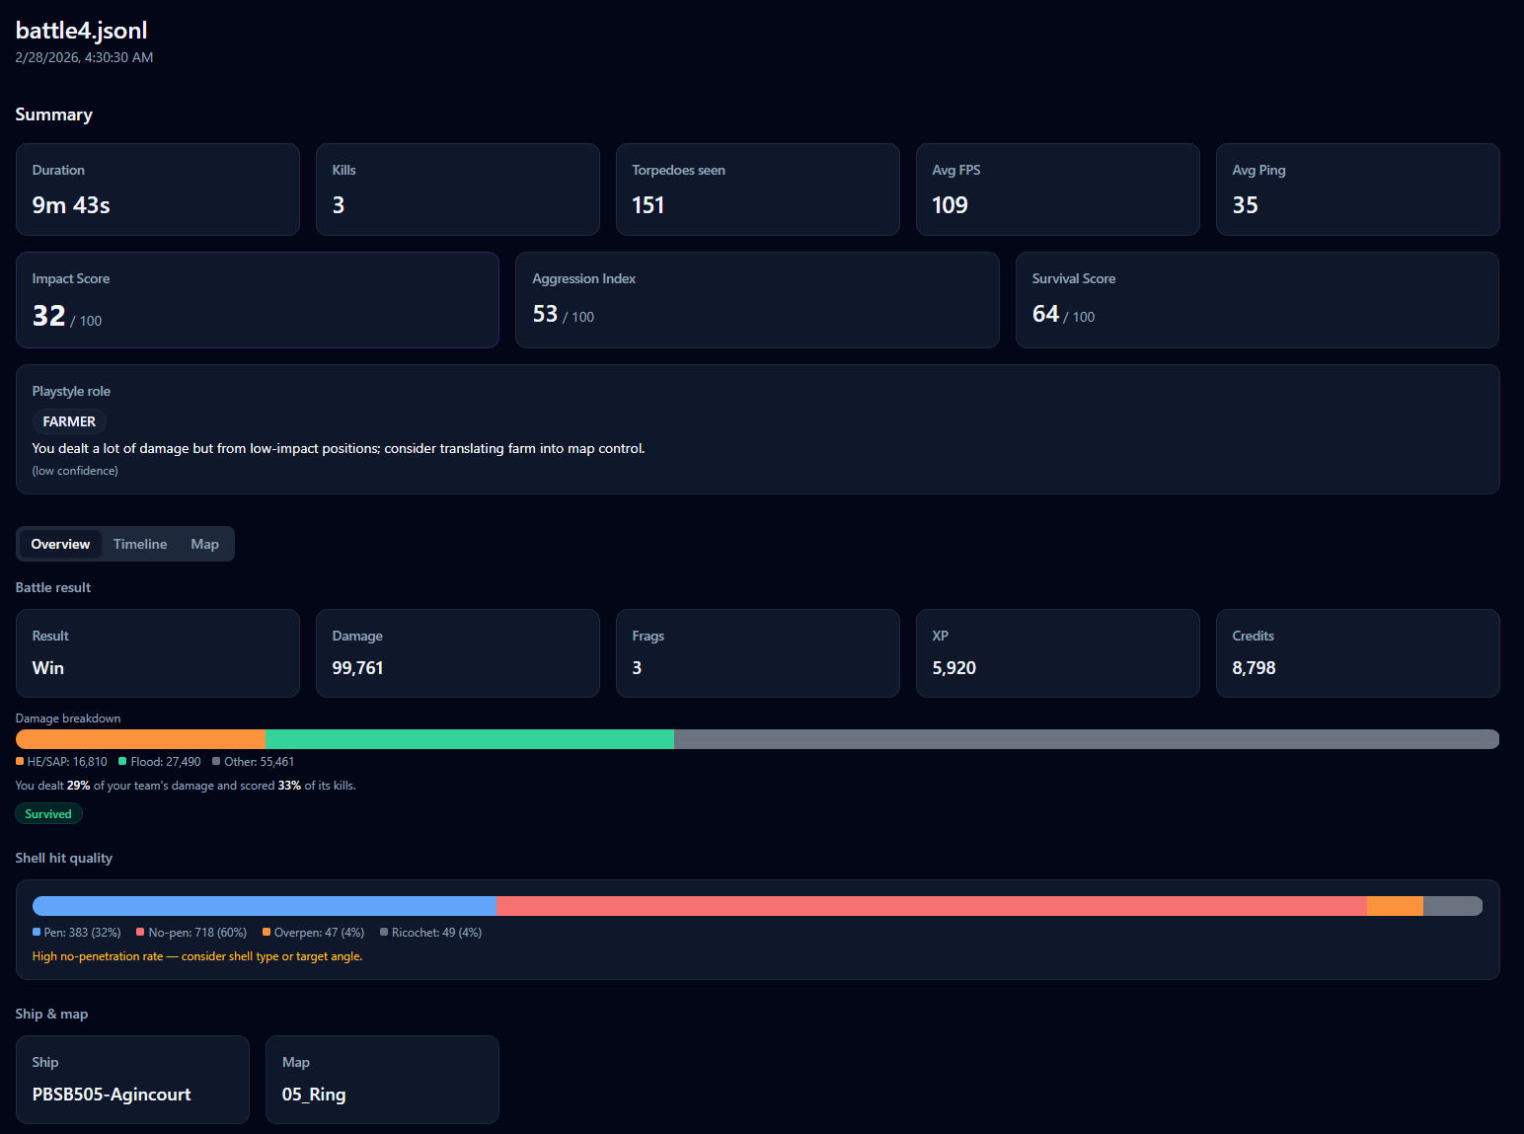Click the Ricochet legend swatch
This screenshot has height=1134, width=1524.
[384, 932]
